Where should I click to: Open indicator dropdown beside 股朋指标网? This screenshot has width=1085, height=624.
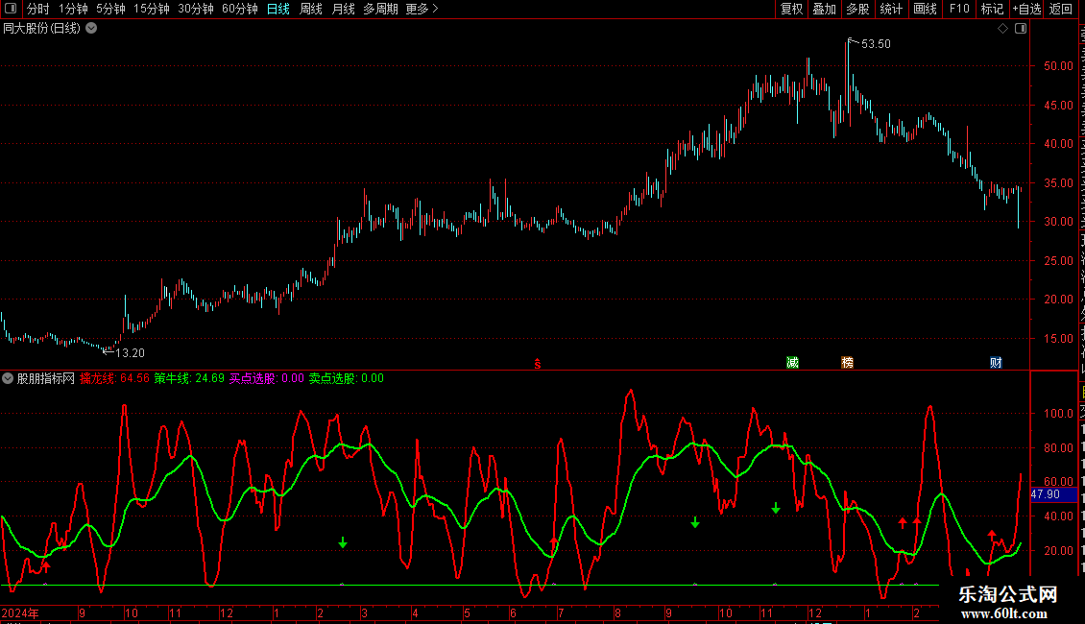pyautogui.click(x=8, y=378)
